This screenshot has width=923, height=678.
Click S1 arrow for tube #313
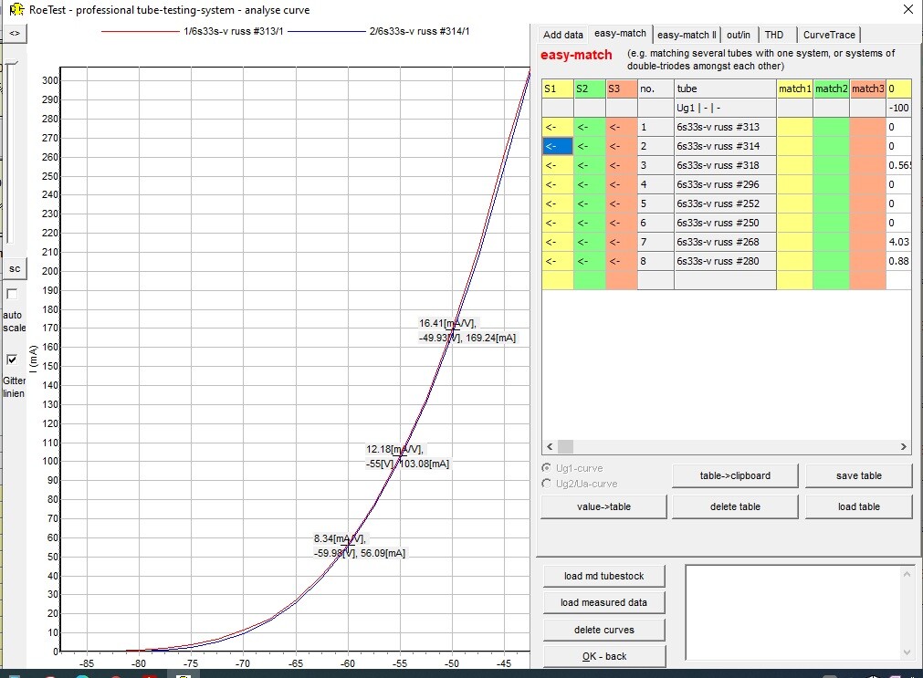(x=558, y=127)
